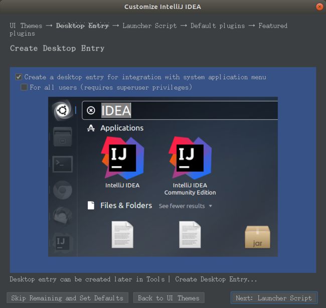Click IntelliJ IDEA Community Edition icon

(190, 158)
